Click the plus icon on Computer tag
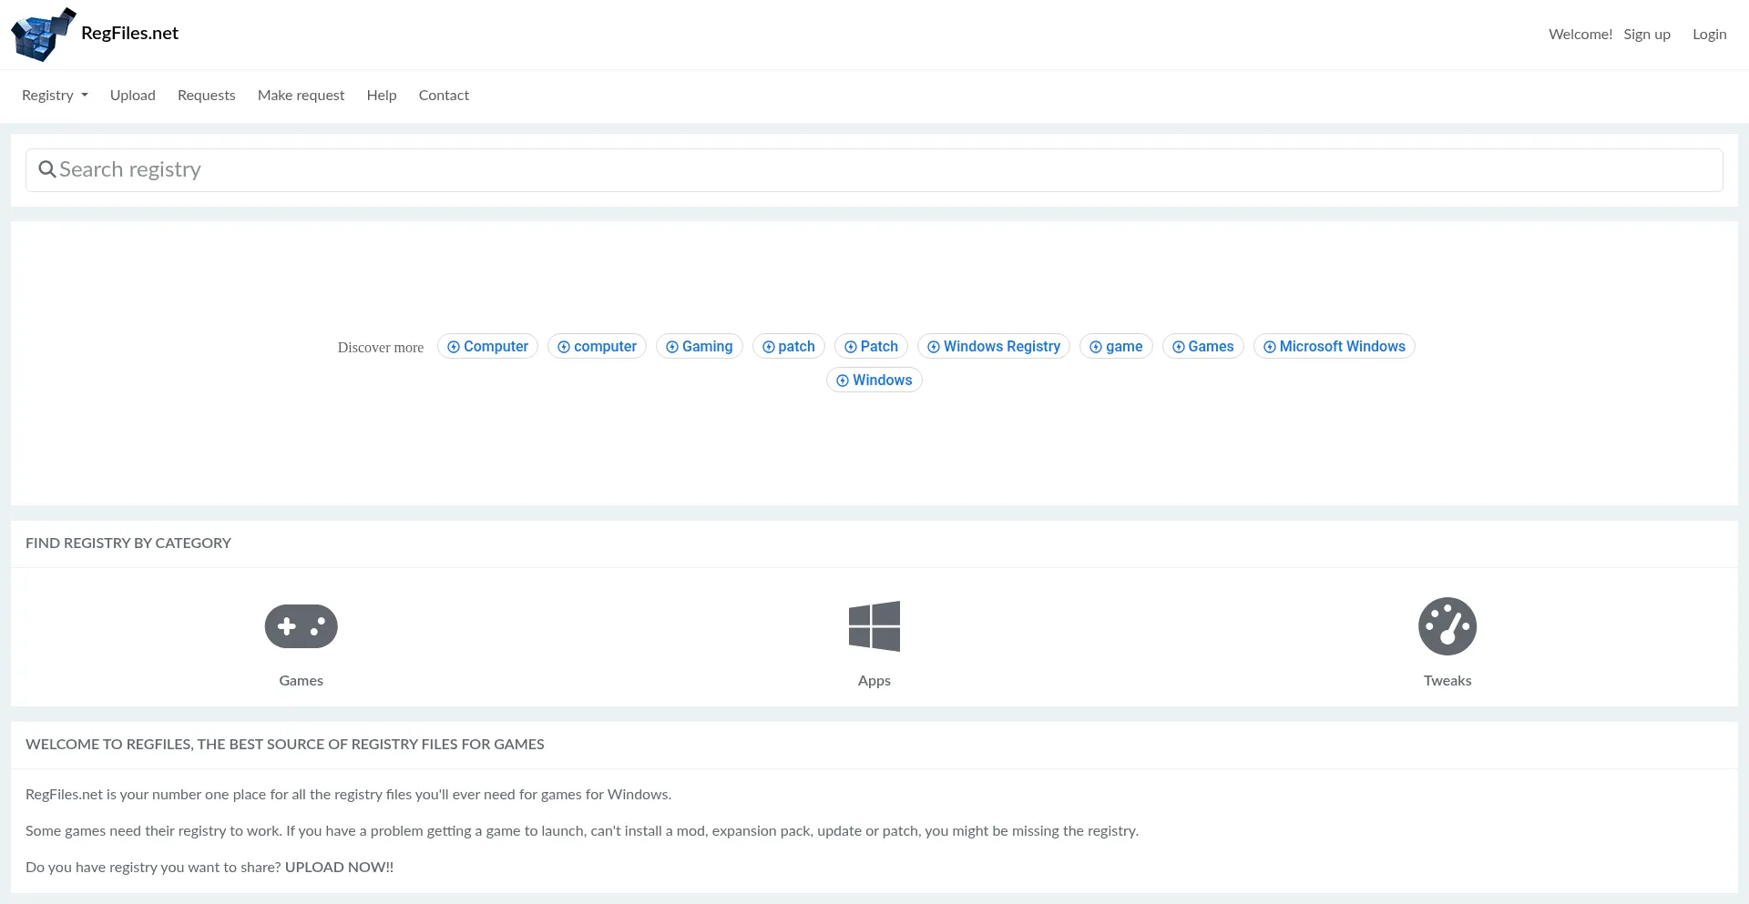 point(454,347)
